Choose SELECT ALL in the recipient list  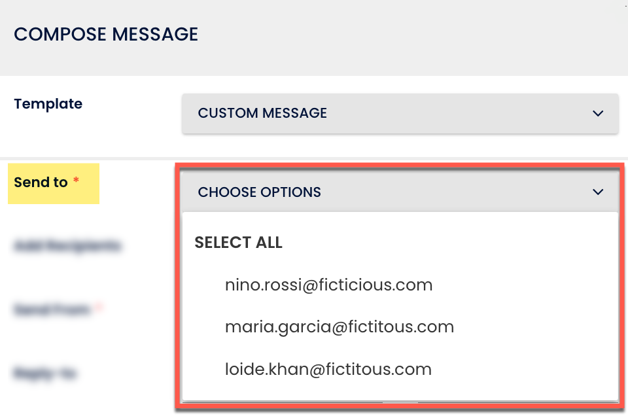pos(238,243)
